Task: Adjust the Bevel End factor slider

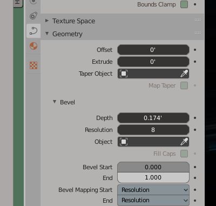Action: pyautogui.click(x=153, y=177)
